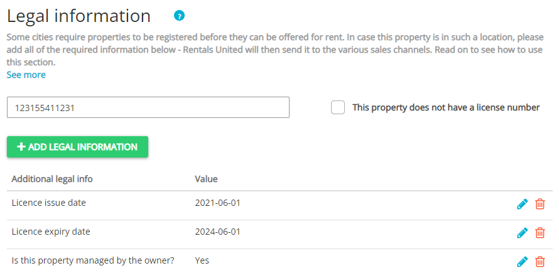Click the Yes value cell

coord(202,260)
